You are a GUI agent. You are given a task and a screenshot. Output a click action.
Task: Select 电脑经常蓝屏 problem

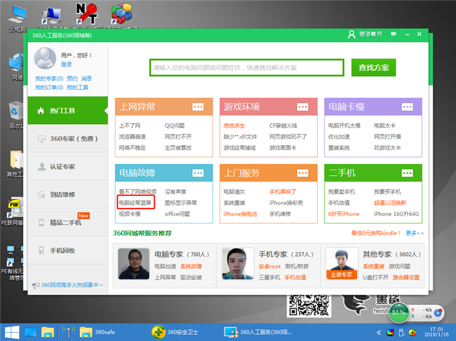click(135, 203)
